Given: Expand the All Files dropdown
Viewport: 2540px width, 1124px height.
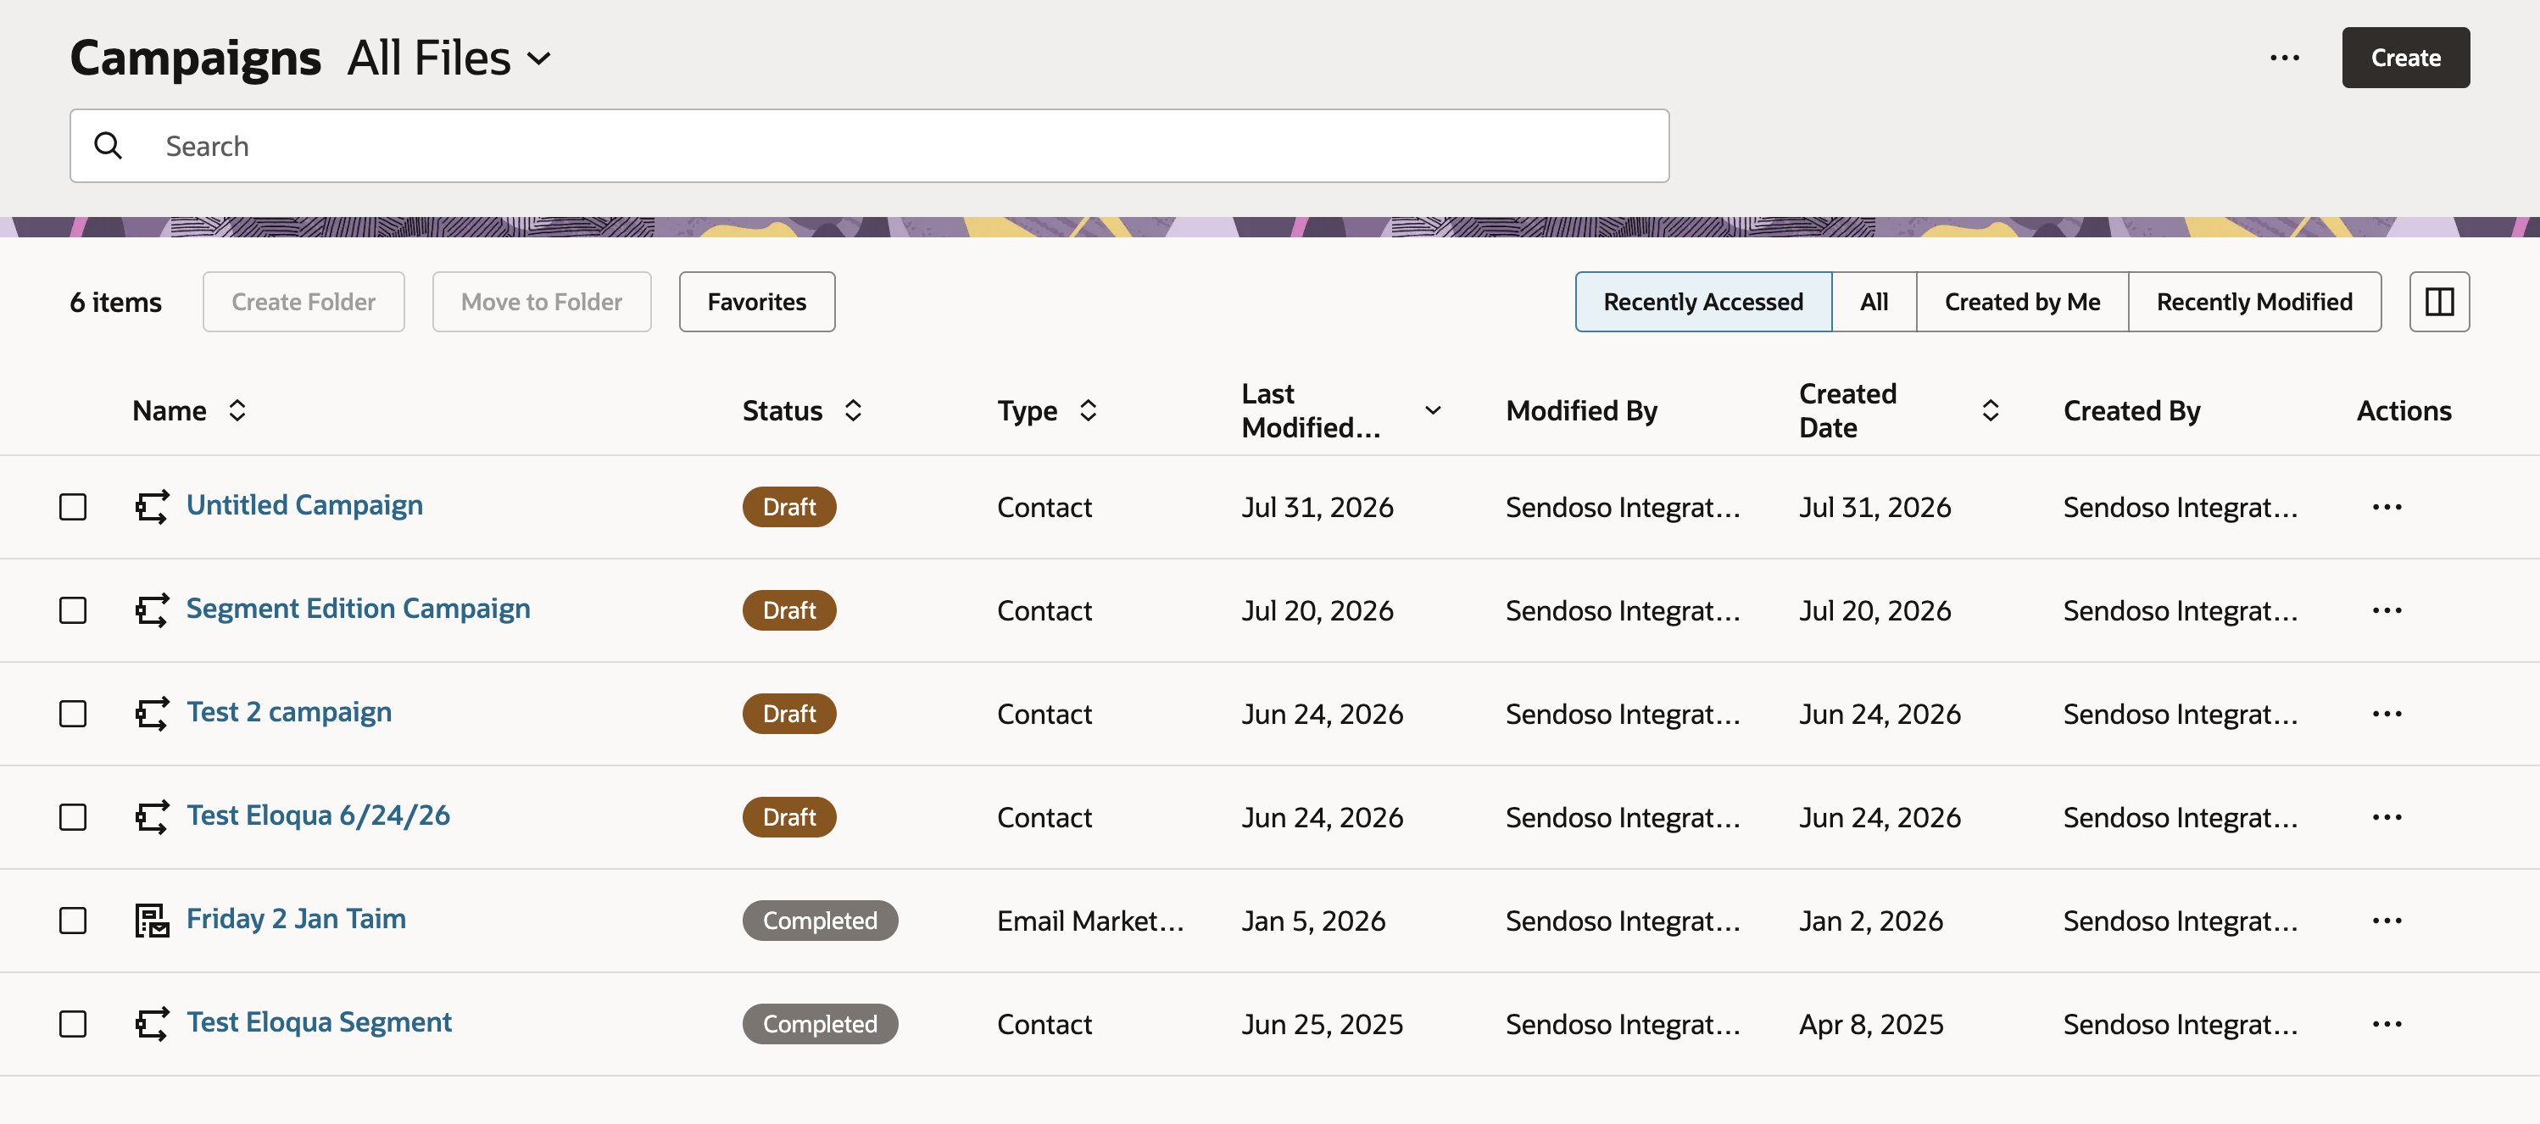Looking at the screenshot, I should (x=448, y=58).
